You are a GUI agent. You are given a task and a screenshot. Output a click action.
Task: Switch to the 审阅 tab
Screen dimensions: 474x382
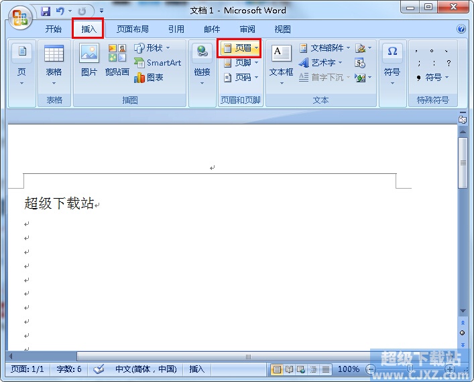(x=247, y=29)
